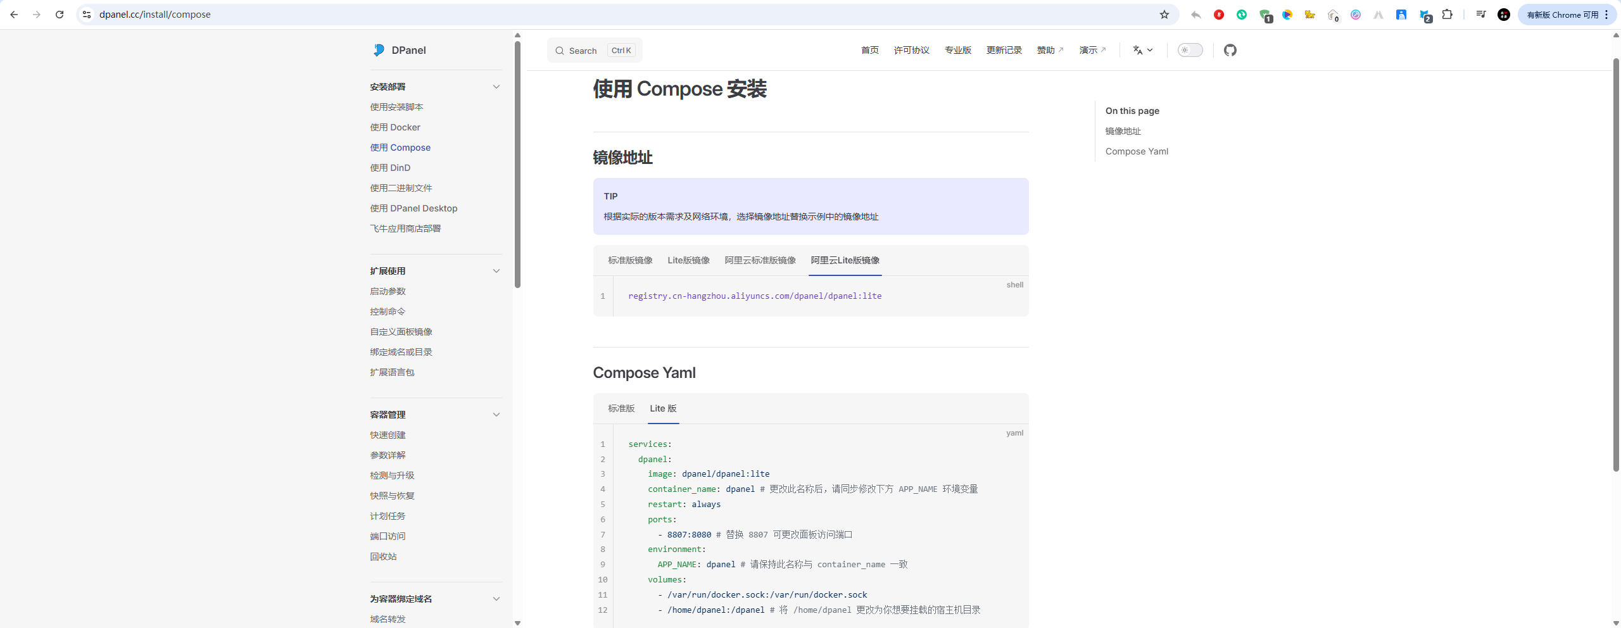Collapse the 安装部署 sidebar section
Screen dimensions: 1621x628
[x=496, y=87]
